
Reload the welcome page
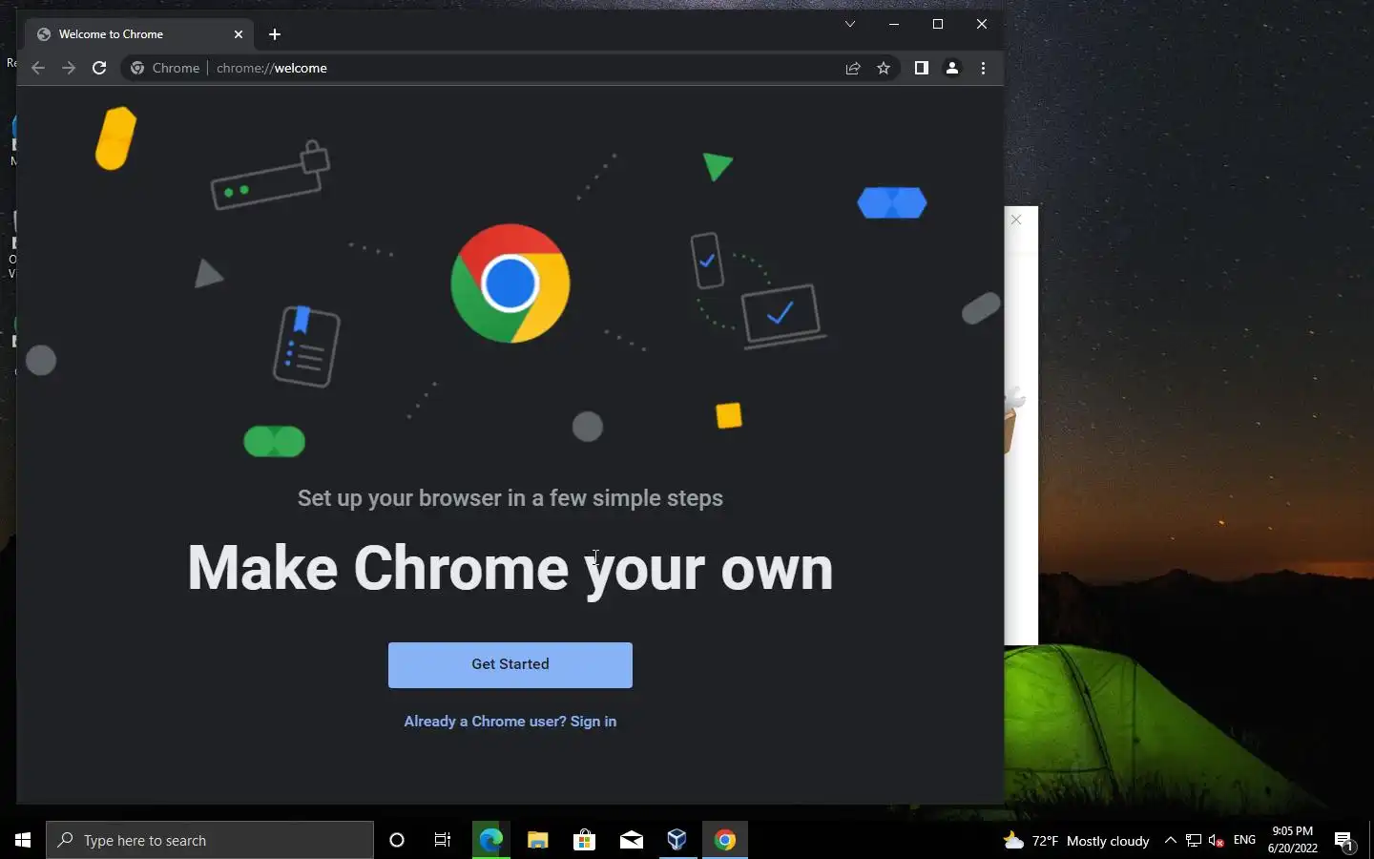99,68
